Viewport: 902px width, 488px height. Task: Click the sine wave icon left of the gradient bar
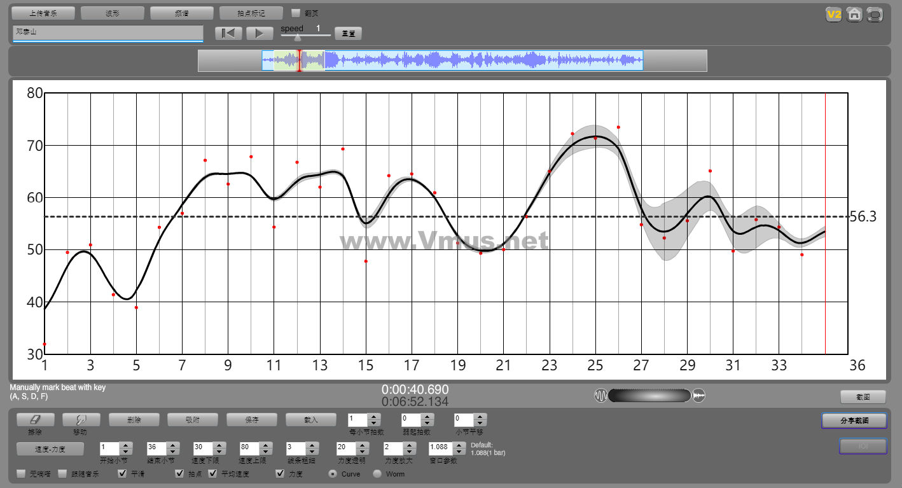tap(601, 396)
